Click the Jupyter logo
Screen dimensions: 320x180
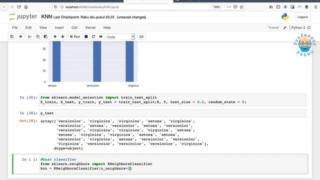pos(23,16)
